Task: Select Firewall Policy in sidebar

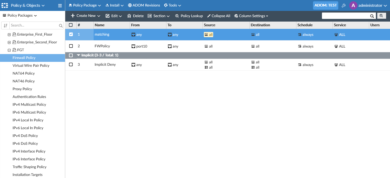Action: click(32, 58)
